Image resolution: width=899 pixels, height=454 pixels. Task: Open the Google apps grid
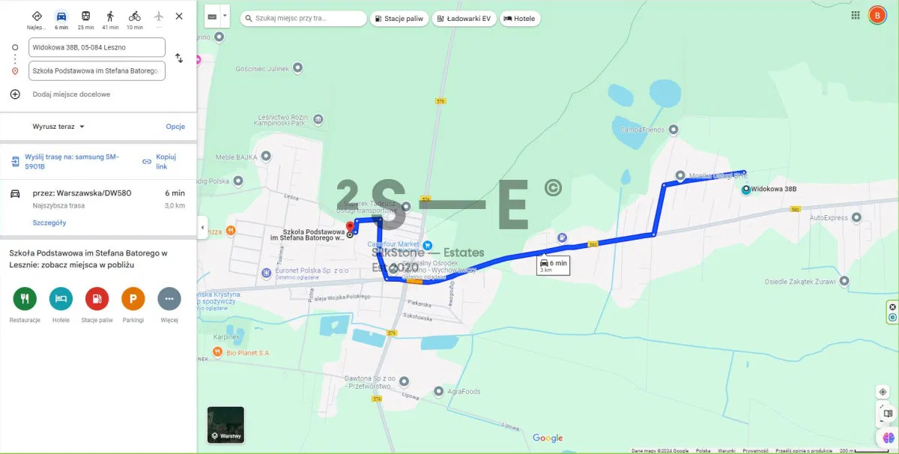coord(856,15)
